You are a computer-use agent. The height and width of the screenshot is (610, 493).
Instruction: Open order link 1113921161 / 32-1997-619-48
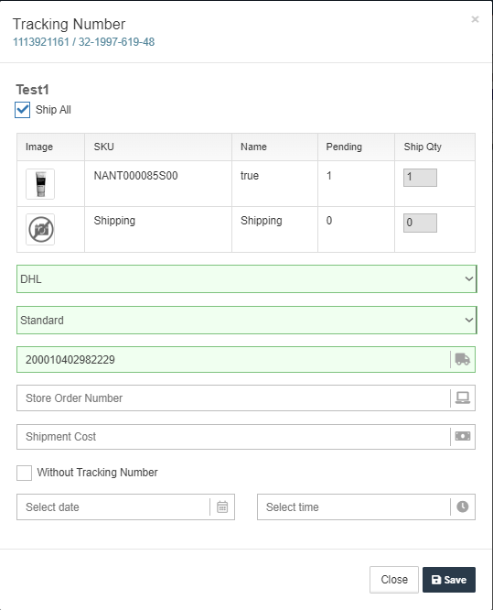point(83,42)
